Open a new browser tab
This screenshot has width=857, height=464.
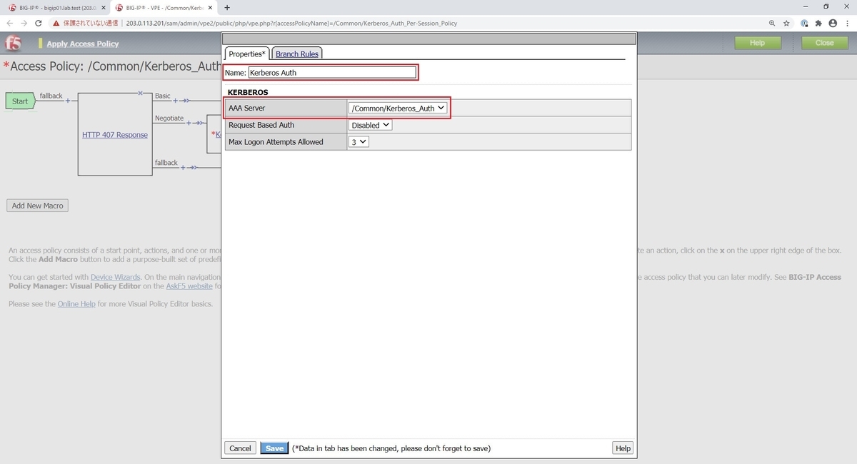(227, 7)
